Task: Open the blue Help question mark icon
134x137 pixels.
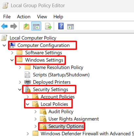Action: click(61, 26)
